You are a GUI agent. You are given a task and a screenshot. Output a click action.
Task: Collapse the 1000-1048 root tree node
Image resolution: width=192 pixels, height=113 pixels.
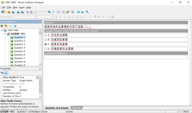[2, 30]
